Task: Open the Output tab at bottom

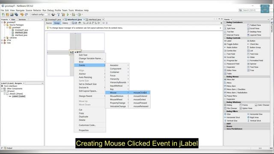Action: tap(8, 148)
